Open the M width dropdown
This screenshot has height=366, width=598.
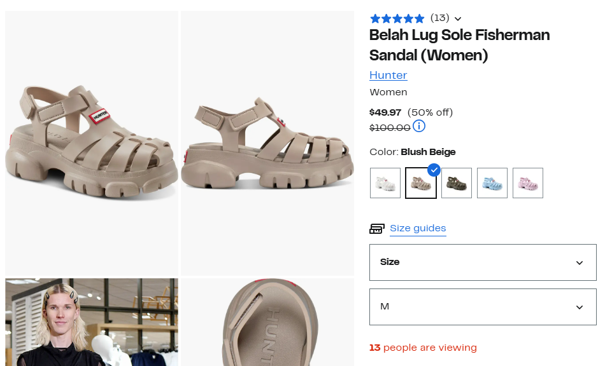(x=483, y=307)
